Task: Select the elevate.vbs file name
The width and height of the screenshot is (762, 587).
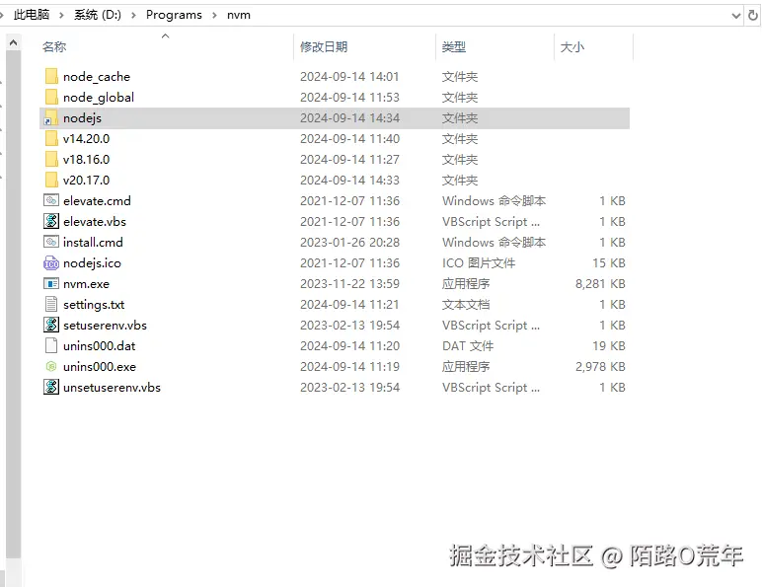Action: click(95, 222)
